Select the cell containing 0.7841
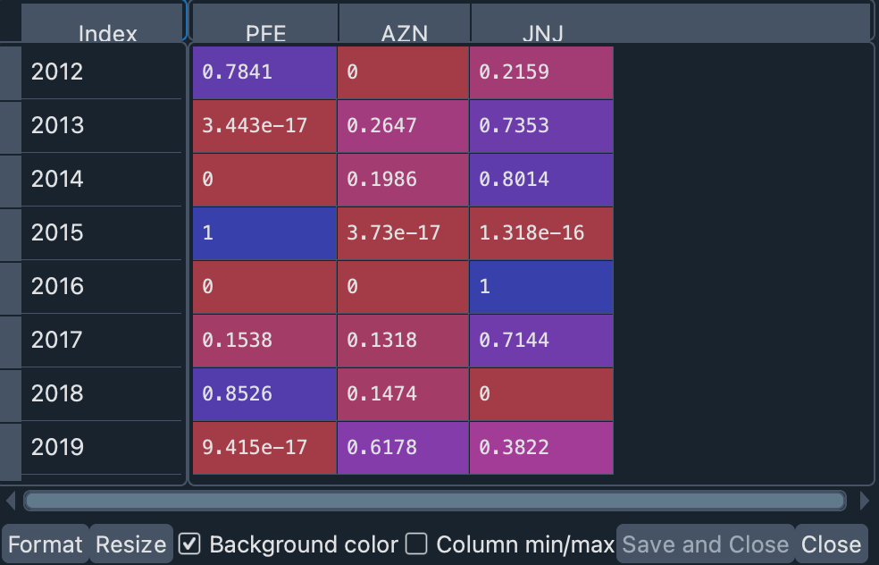 (264, 72)
